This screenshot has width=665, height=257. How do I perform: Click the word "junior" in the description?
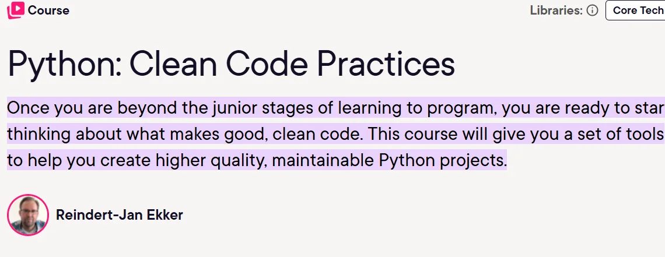pos(235,109)
